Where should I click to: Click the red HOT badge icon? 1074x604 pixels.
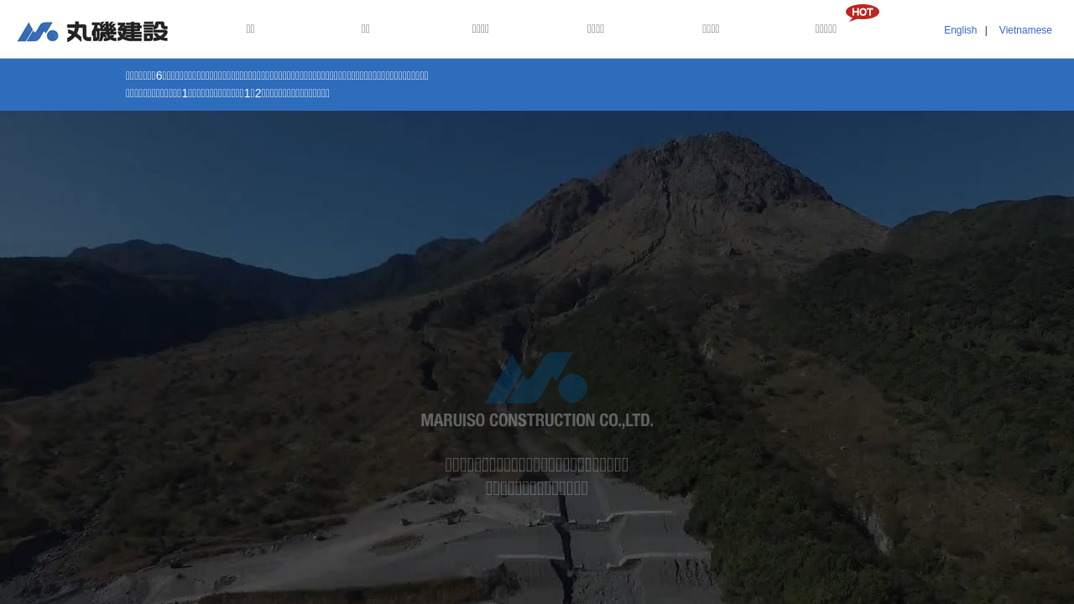pos(862,13)
